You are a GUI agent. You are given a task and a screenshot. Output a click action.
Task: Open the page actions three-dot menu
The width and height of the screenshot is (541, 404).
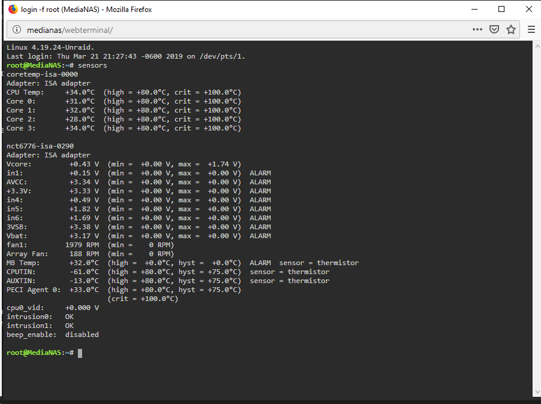pyautogui.click(x=477, y=30)
